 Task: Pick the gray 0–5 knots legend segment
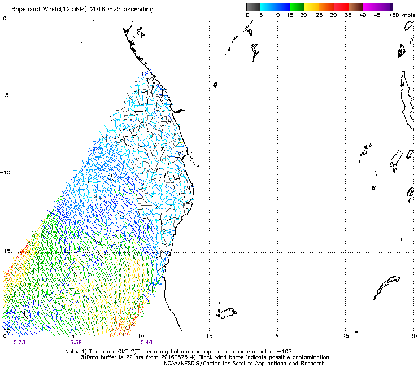click(253, 7)
